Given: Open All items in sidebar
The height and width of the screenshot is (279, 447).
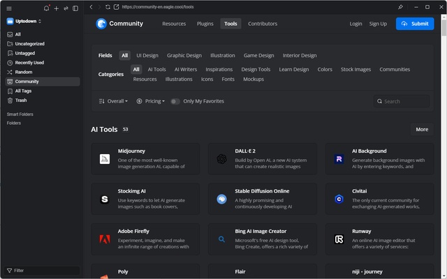Looking at the screenshot, I should point(43,34).
